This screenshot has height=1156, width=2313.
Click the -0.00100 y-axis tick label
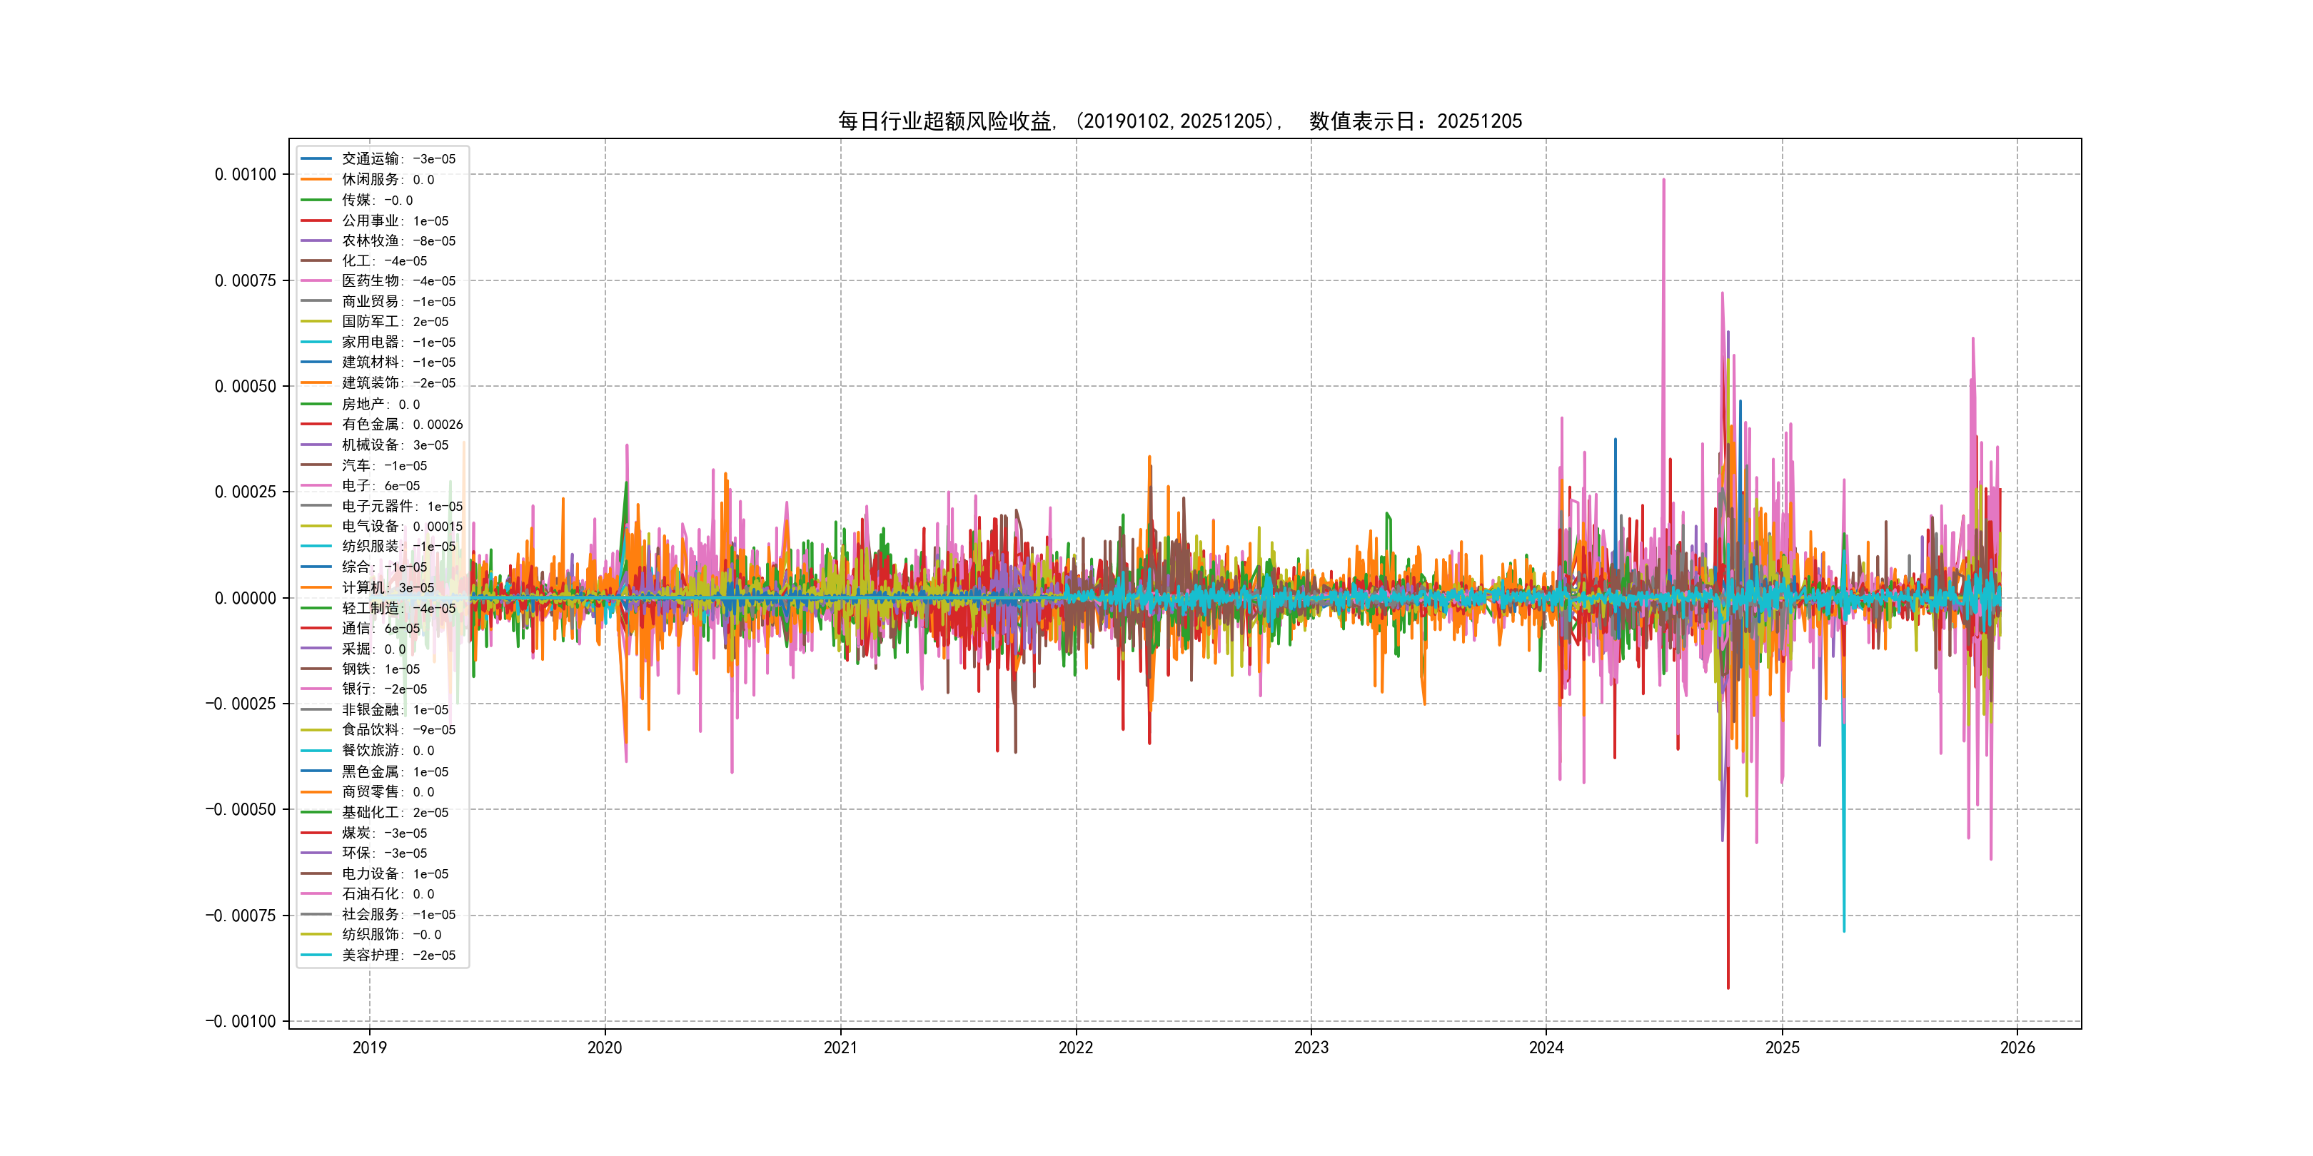[241, 1021]
